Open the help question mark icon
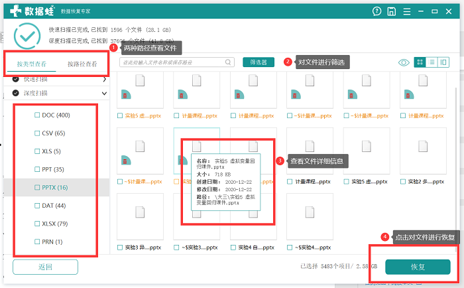The width and height of the screenshot is (464, 288). tap(377, 11)
